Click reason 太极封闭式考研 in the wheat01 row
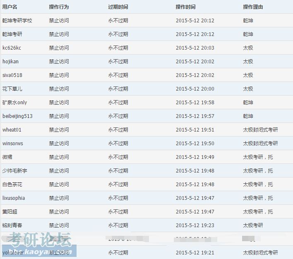Image resolution: width=293 pixels, height=259 pixels. pos(260,129)
